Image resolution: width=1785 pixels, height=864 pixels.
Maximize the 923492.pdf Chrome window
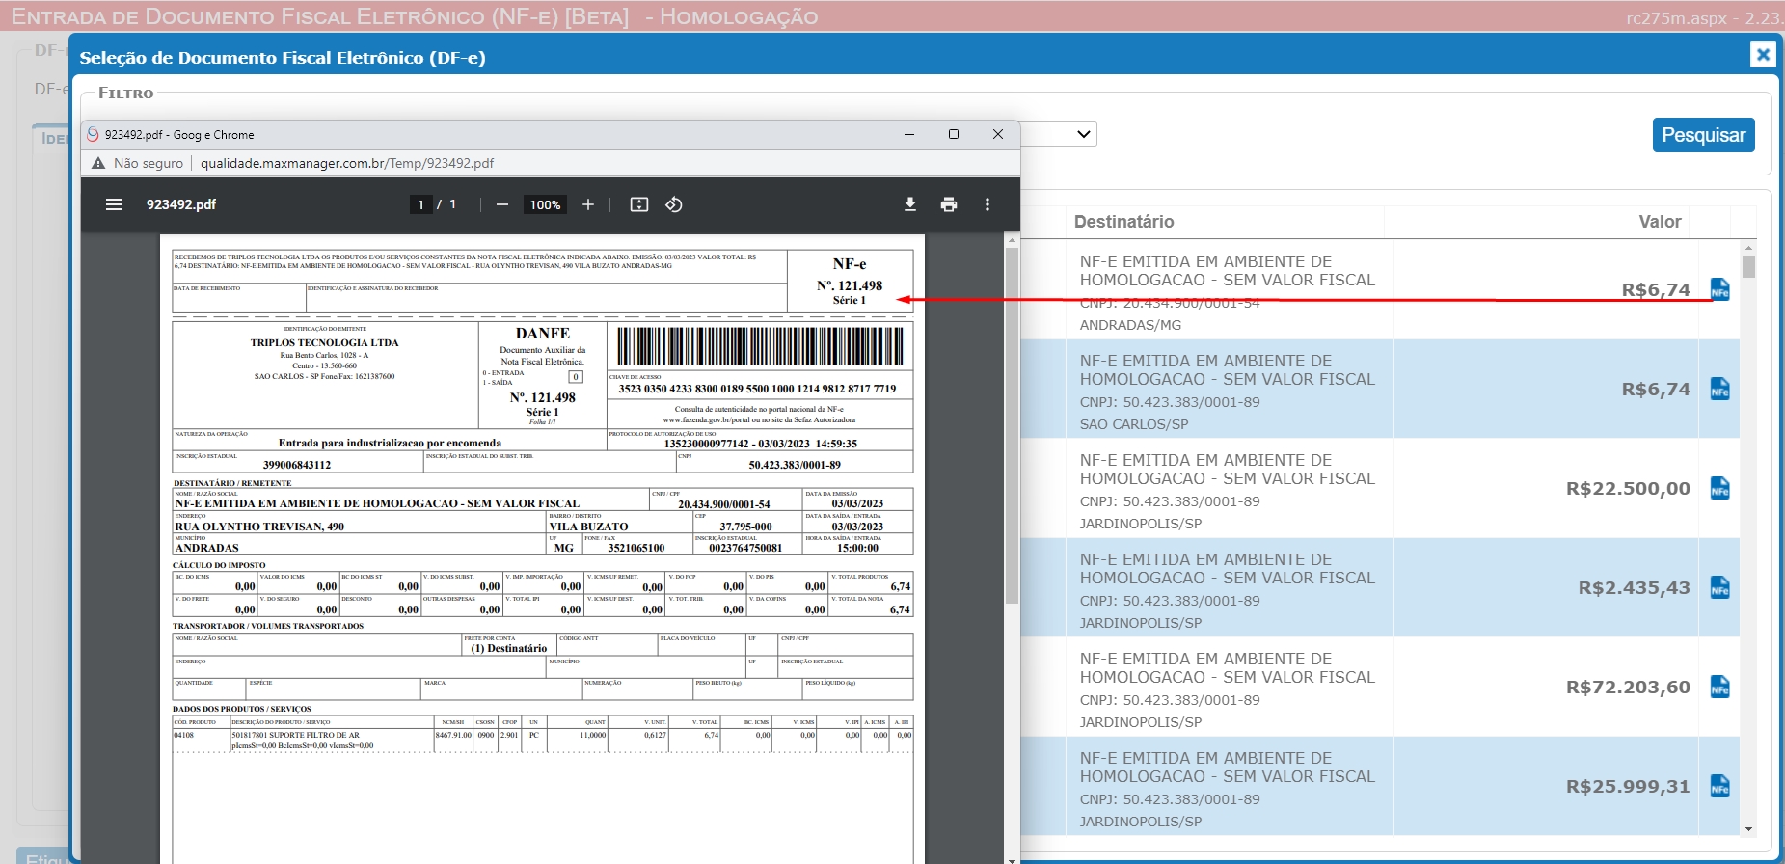click(x=954, y=134)
